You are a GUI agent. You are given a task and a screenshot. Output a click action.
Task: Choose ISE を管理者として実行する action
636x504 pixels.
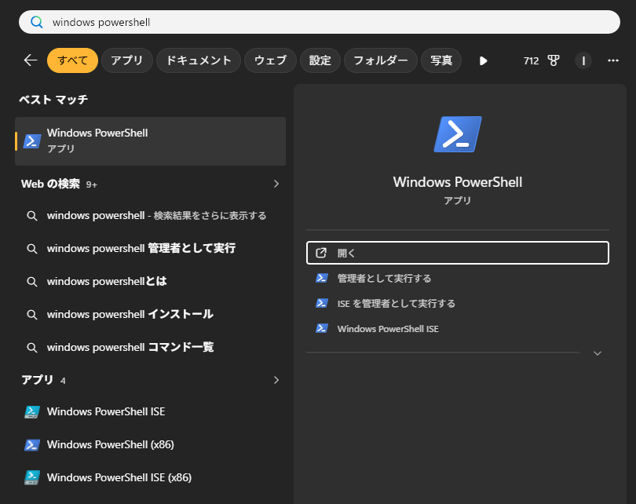pos(458,304)
